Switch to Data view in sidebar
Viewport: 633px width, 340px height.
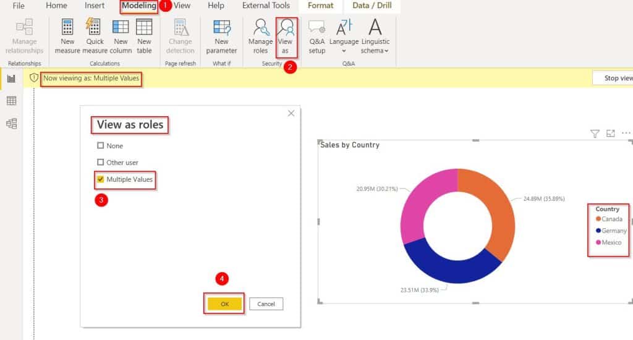click(x=11, y=101)
